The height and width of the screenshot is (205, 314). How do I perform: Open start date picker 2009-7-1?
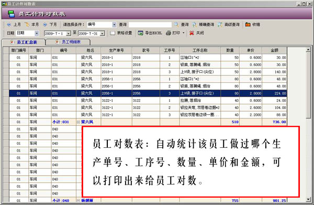(69, 34)
